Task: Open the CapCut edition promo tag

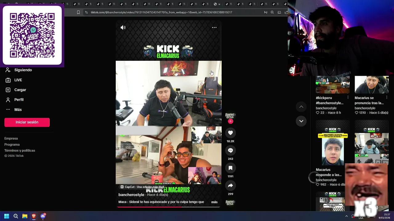Action: pyautogui.click(x=142, y=187)
